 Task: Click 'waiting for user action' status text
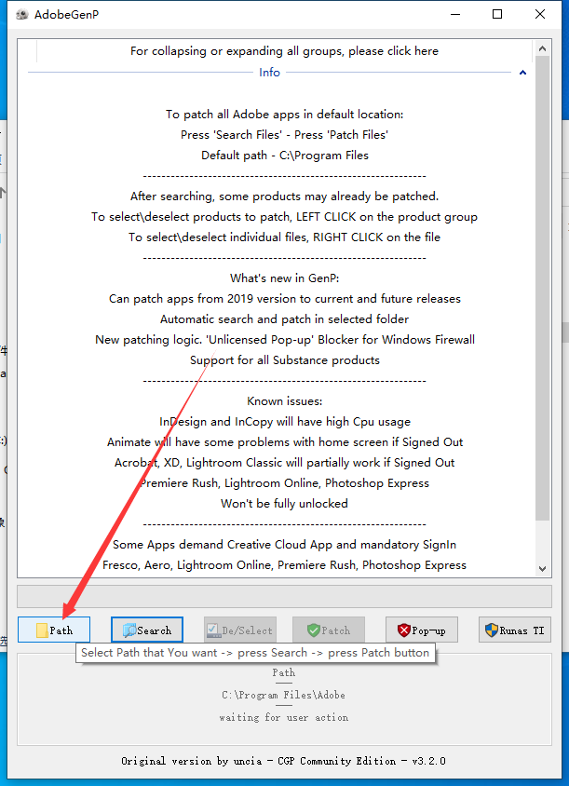(x=284, y=717)
